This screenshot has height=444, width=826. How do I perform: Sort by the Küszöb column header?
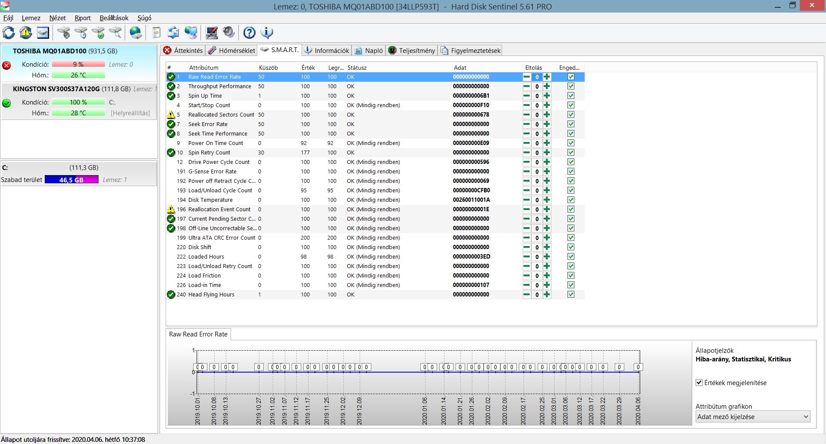(278, 68)
